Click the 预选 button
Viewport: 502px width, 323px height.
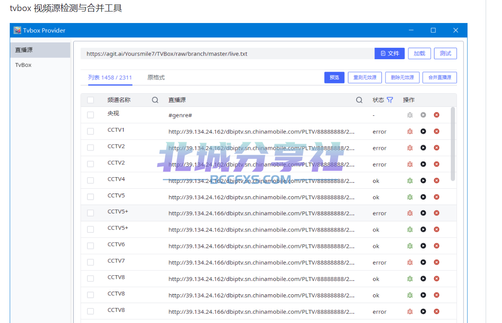[334, 77]
